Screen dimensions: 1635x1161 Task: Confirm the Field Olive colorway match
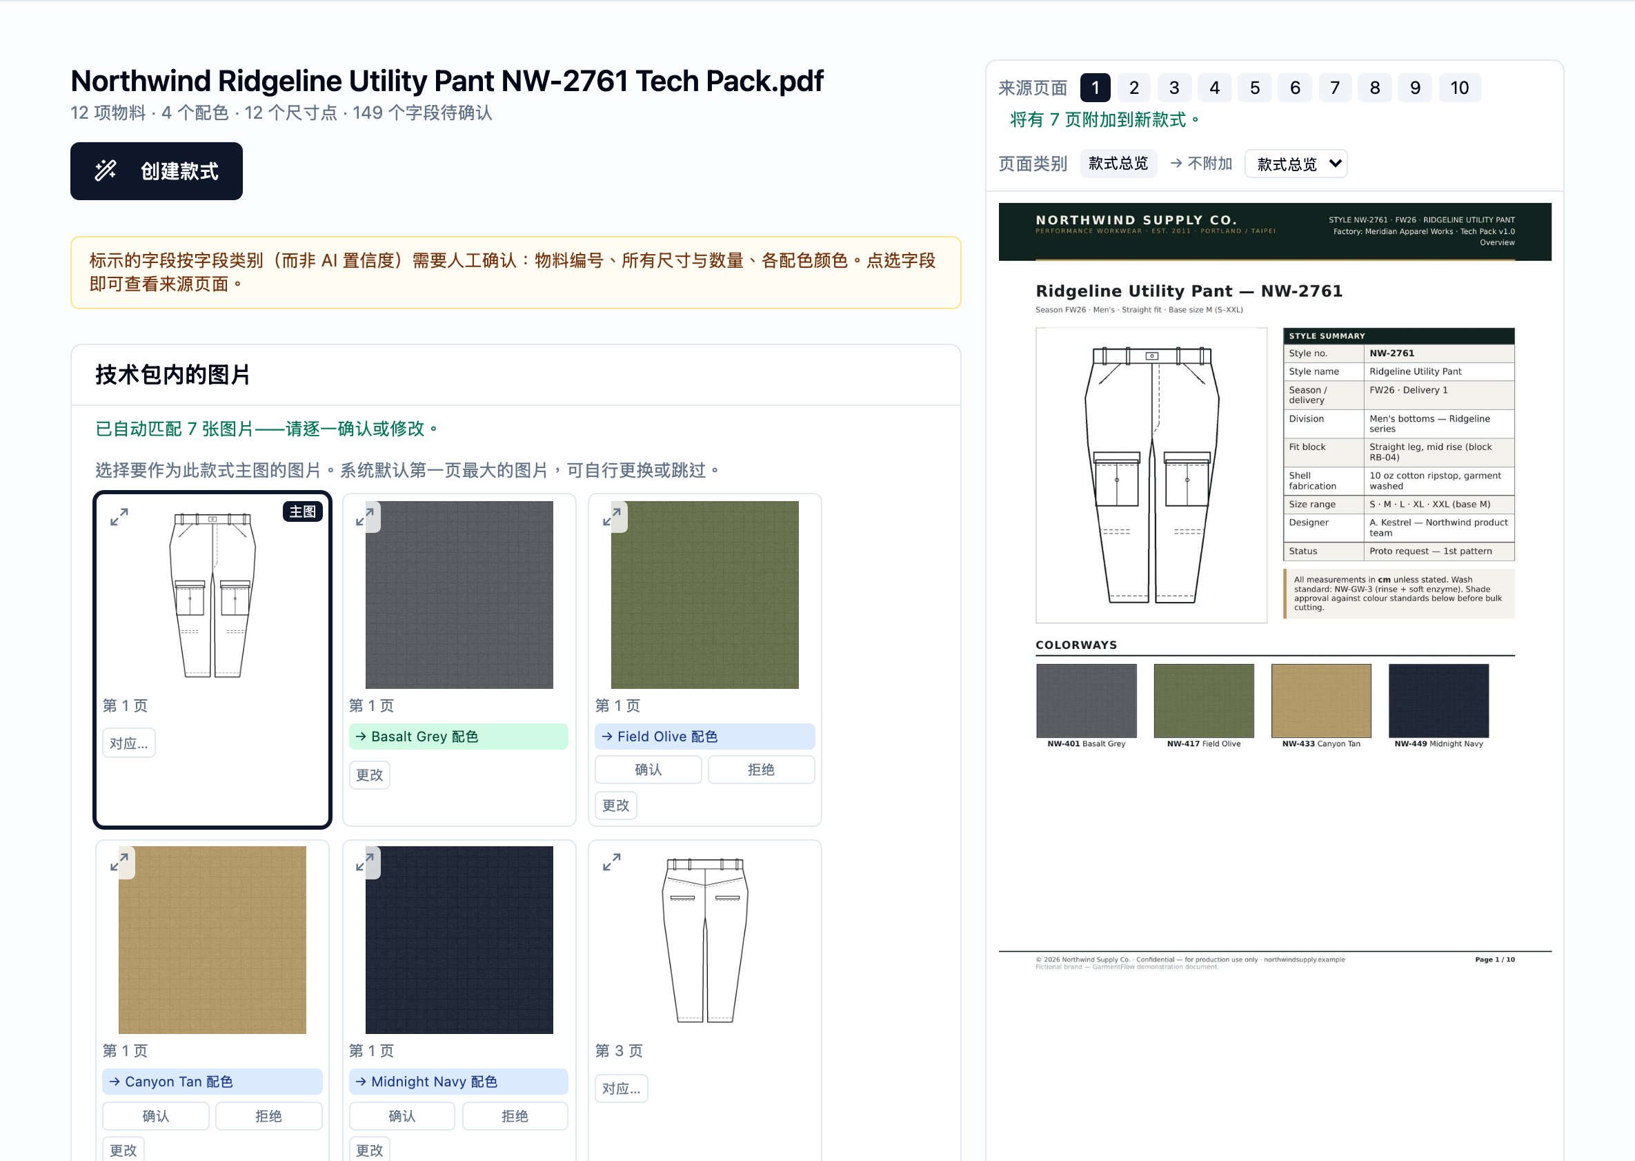pyautogui.click(x=648, y=769)
